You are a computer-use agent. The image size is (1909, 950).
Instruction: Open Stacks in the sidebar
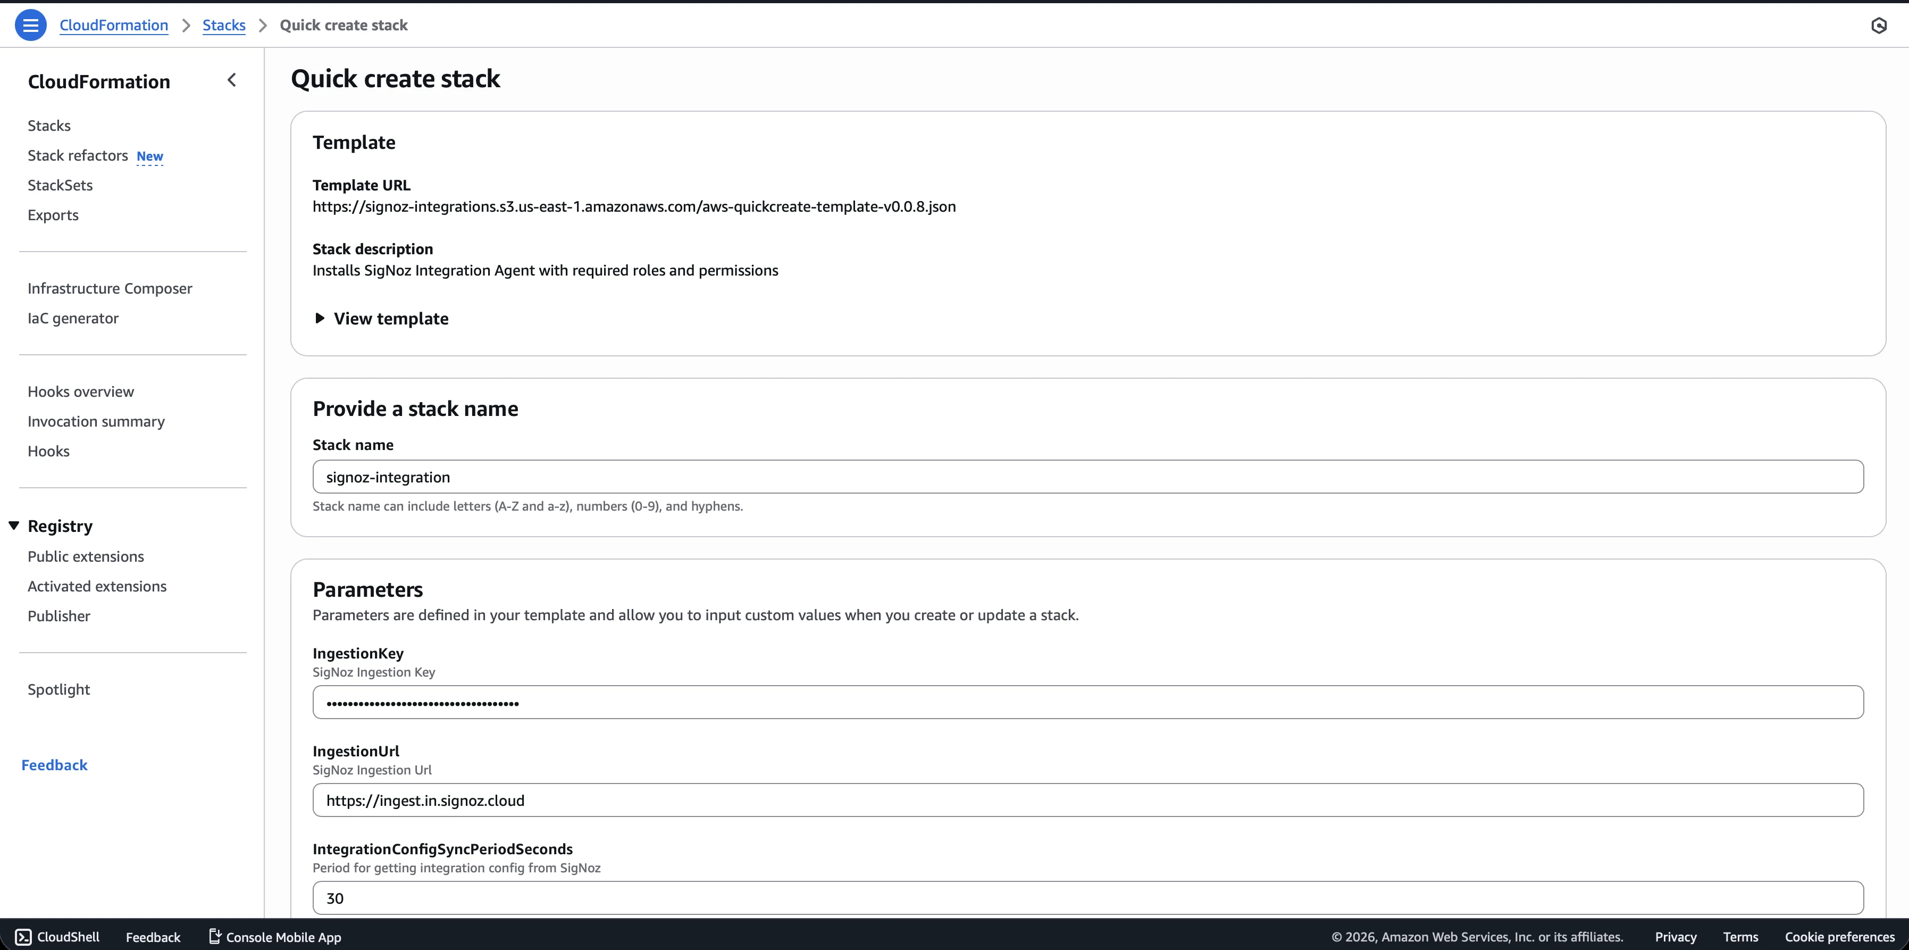49,125
